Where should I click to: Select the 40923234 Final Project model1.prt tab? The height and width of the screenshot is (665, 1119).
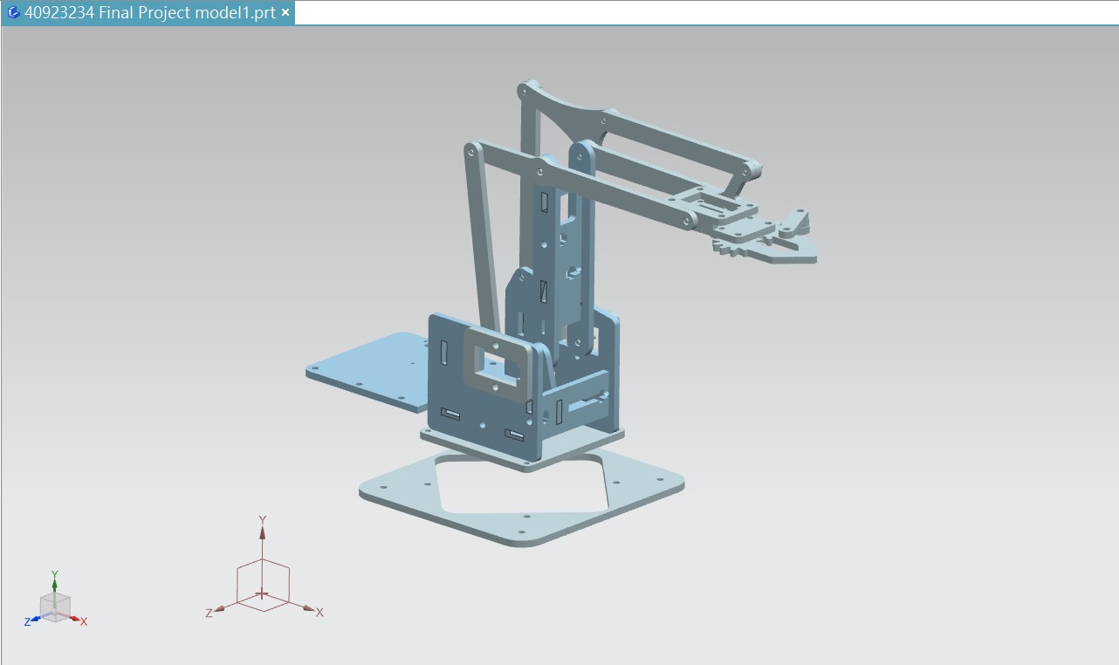coord(149,13)
